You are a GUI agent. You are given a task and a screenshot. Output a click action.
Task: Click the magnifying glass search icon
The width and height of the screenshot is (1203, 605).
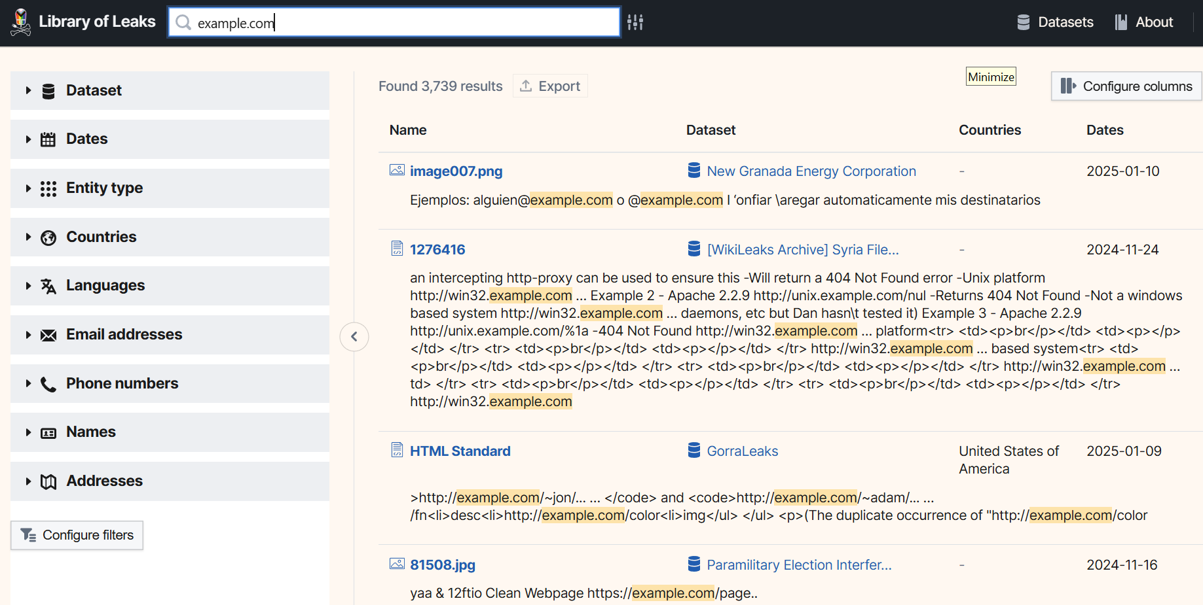point(184,23)
